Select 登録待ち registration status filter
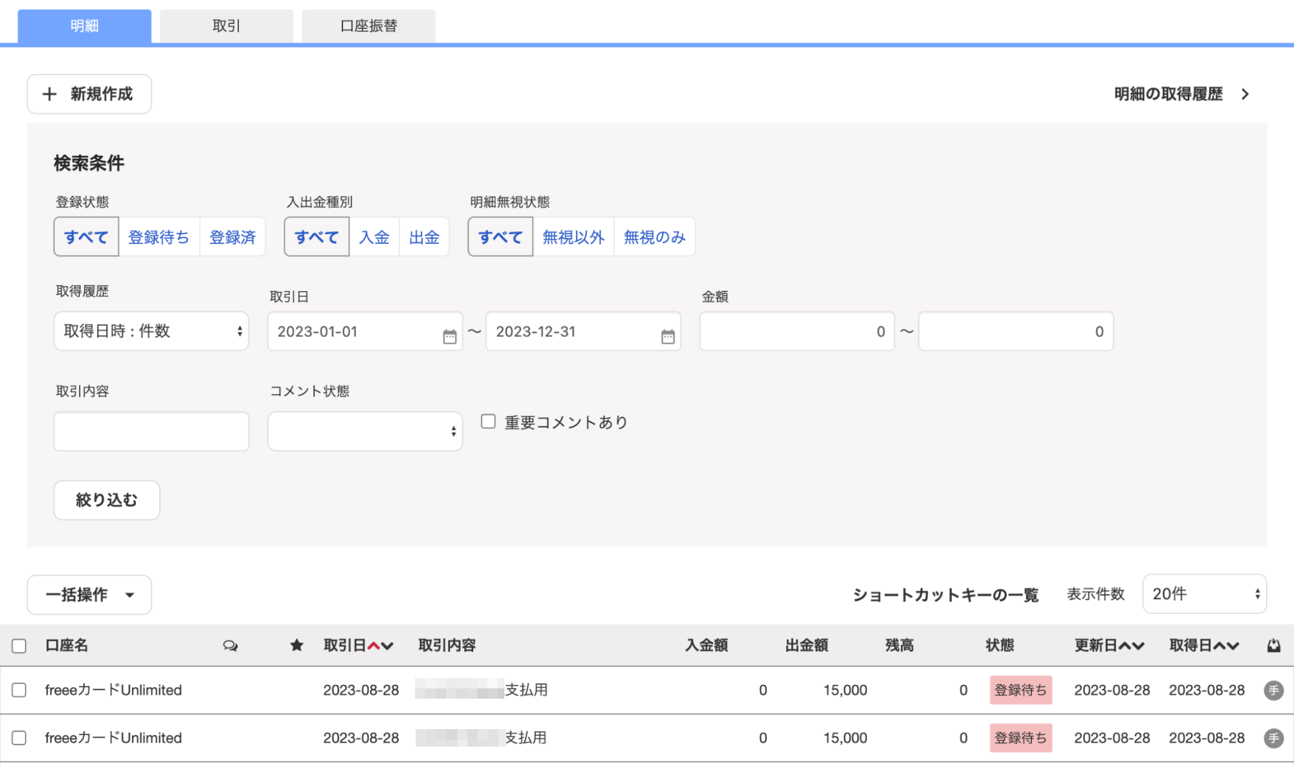The image size is (1294, 766). pos(159,237)
